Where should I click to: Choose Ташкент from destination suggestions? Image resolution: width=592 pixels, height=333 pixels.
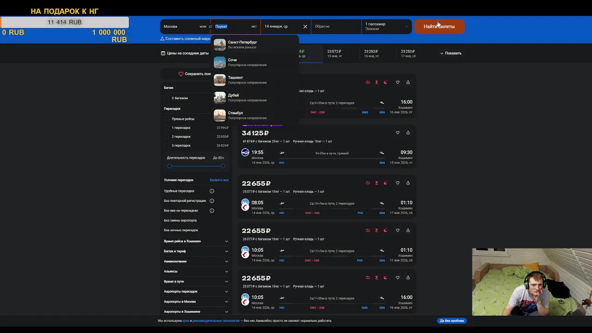255,80
